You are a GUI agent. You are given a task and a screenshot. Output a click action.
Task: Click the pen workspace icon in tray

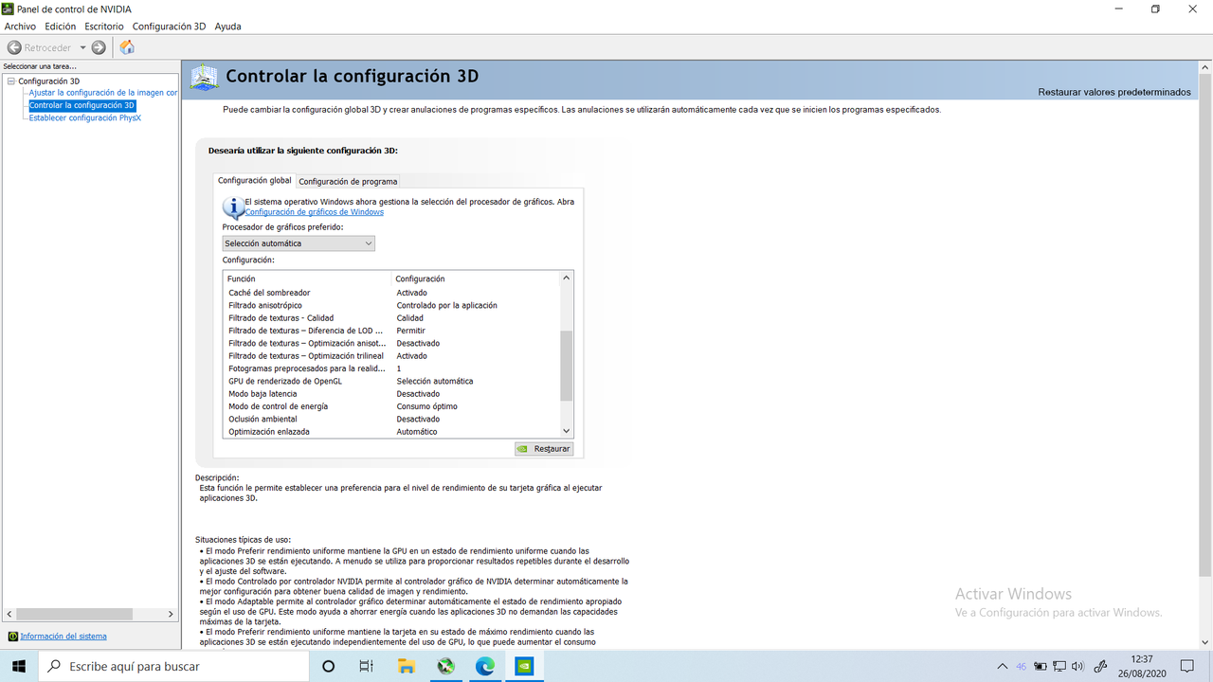[x=1101, y=666]
